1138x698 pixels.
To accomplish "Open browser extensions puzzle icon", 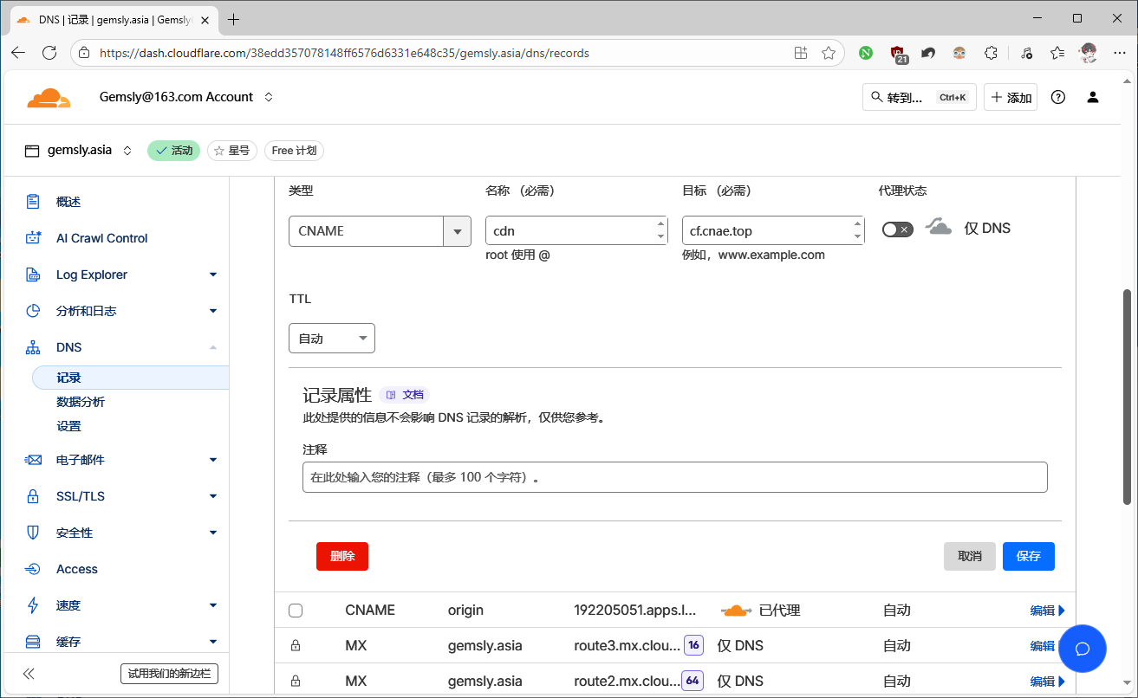I will (x=992, y=53).
